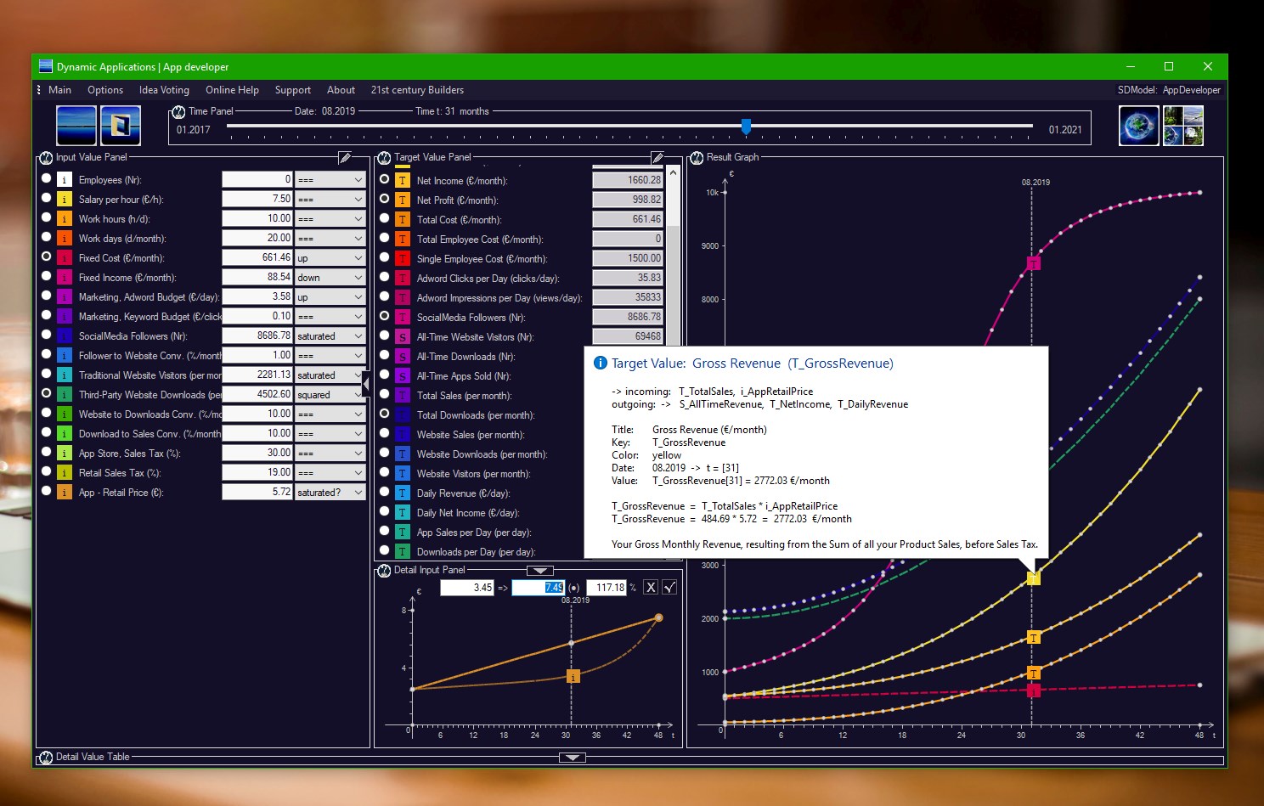
Task: Click the yellow T icon for Net Income
Action: (403, 180)
